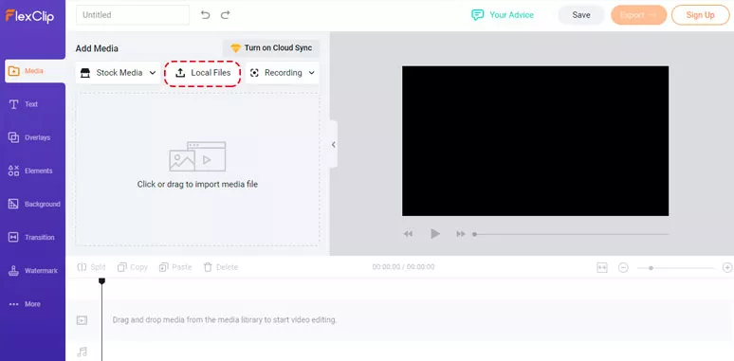Open the Background sidebar tab
The image size is (734, 361).
(x=33, y=204)
